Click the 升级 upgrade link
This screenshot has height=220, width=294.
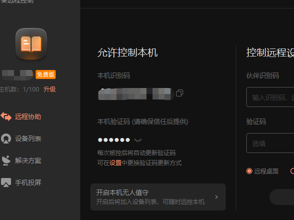tap(50, 89)
